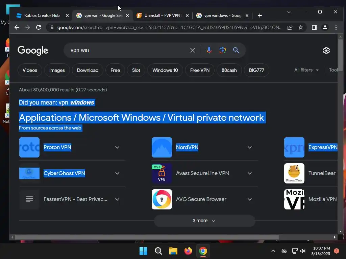The image size is (346, 259).
Task: Switch to the Uninstall FVP VPN tab
Action: [x=162, y=16]
